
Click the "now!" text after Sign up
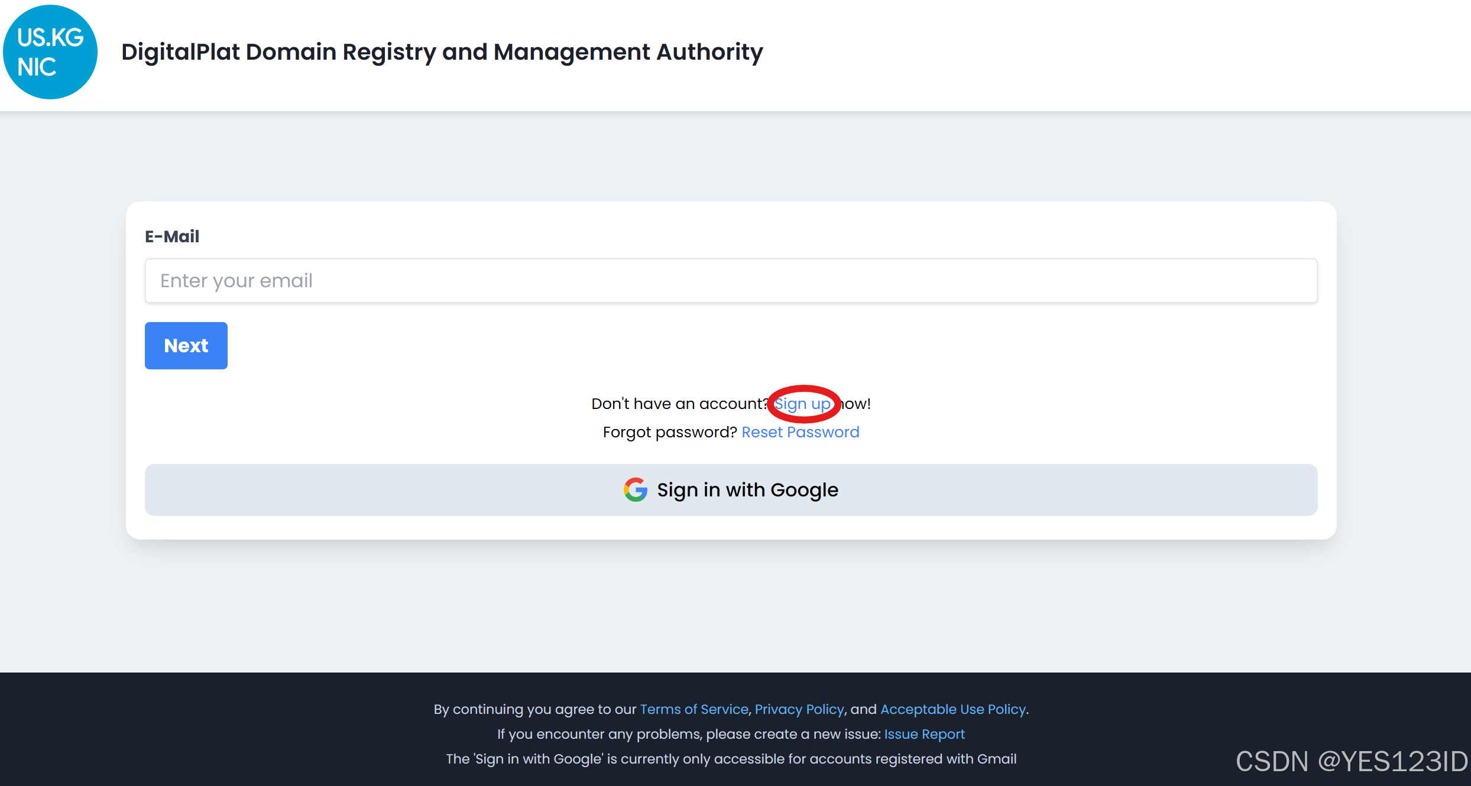pos(857,404)
